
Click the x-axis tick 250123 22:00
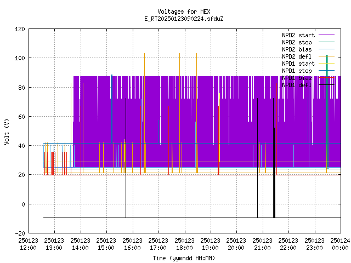(x=288, y=244)
